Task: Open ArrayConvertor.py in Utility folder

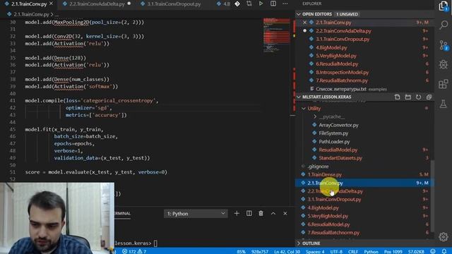Action: tap(338, 125)
